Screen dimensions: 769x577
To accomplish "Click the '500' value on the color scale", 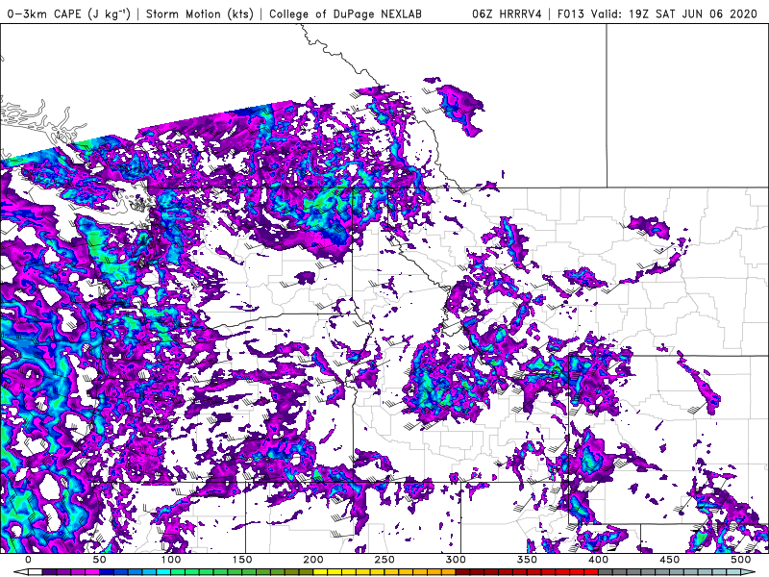I will click(740, 560).
